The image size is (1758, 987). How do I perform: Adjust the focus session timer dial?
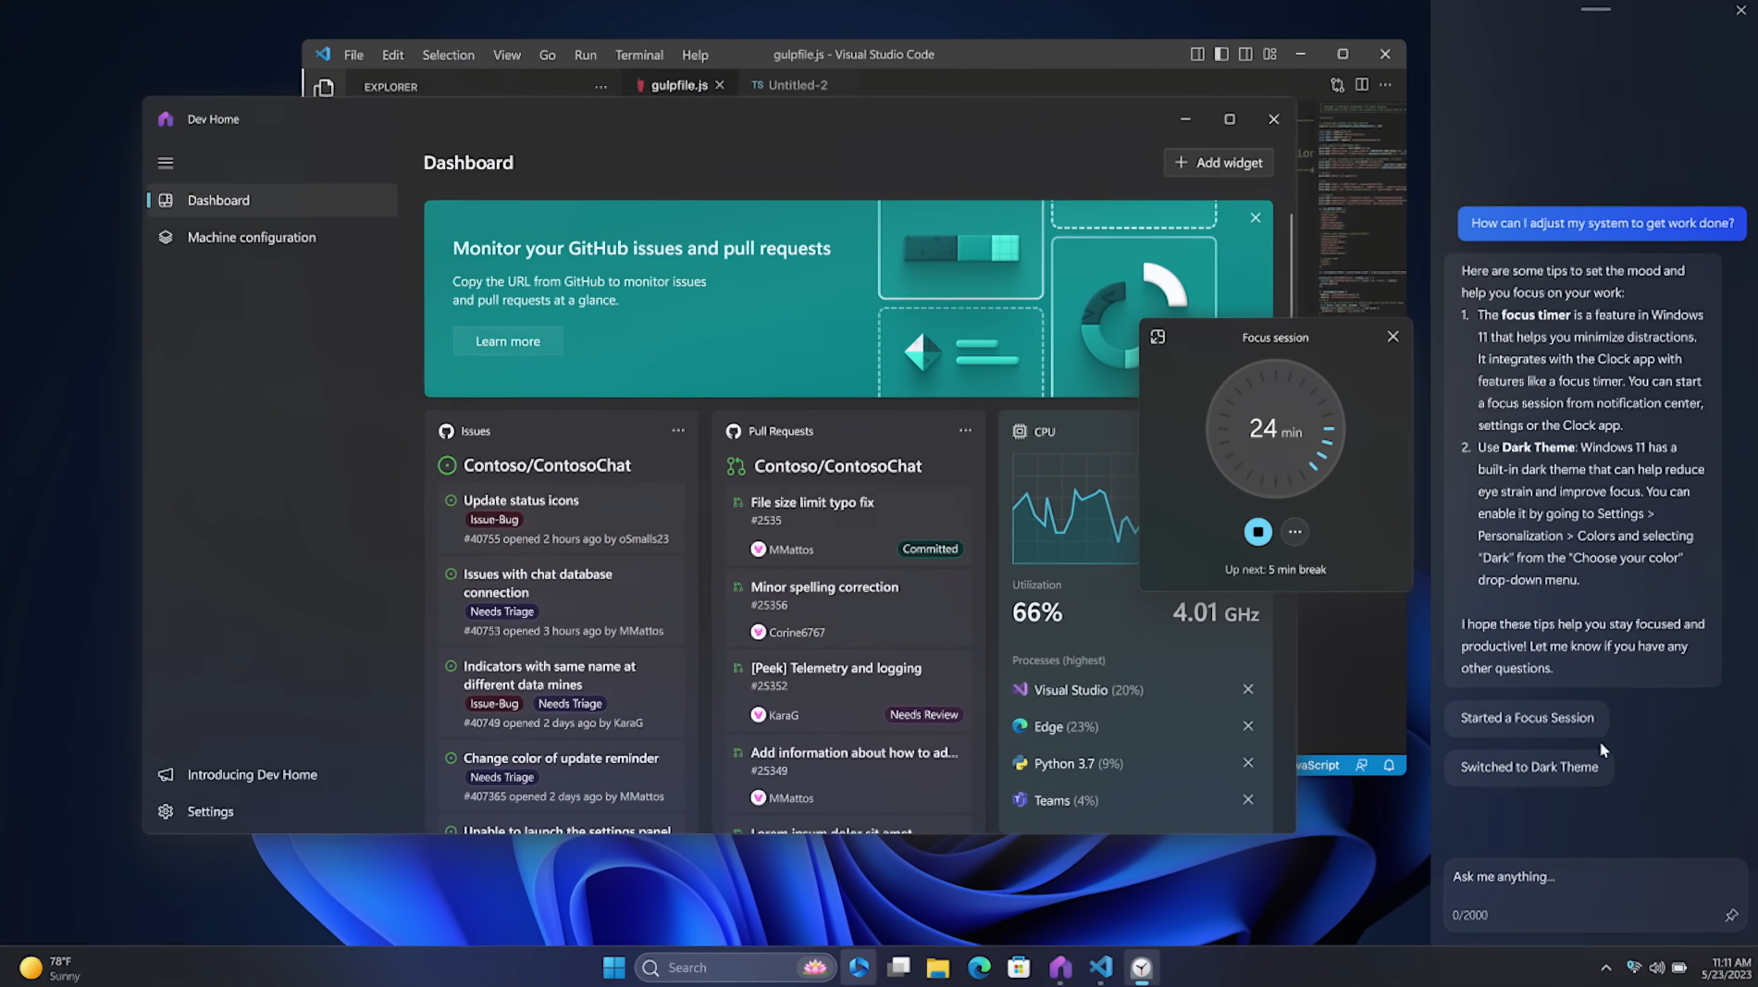[x=1275, y=429]
